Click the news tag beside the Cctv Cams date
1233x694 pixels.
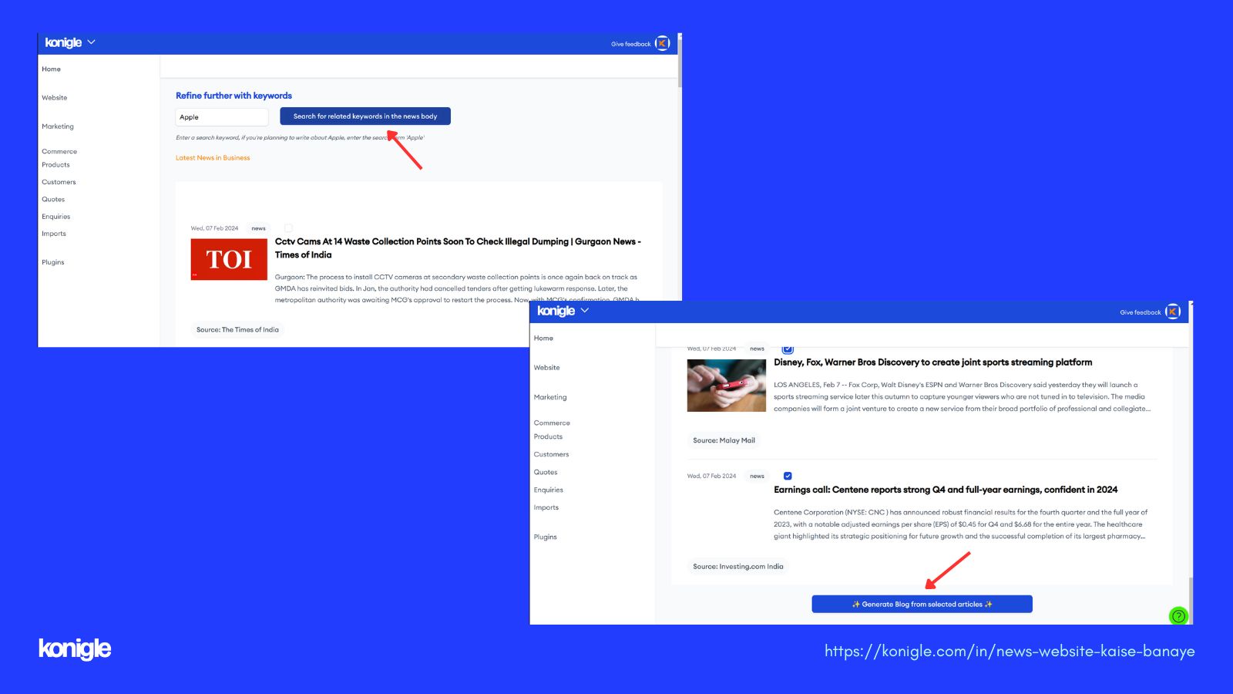tap(258, 228)
